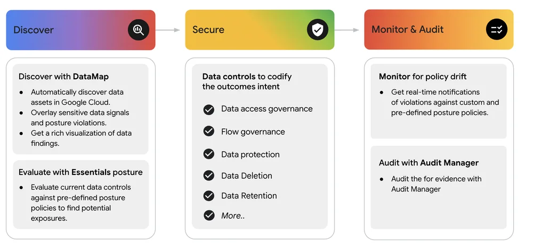533x249 pixels.
Task: Click checkmark icon beside Data Retention
Action: (x=209, y=196)
